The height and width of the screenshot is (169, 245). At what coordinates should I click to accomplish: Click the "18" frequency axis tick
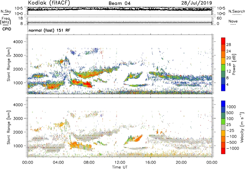(x=21, y=18)
